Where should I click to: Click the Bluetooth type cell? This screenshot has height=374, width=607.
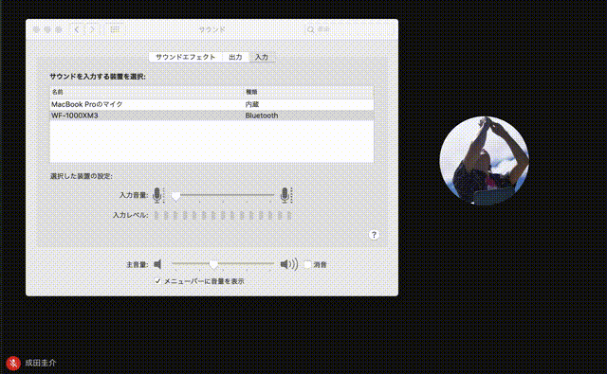(262, 116)
